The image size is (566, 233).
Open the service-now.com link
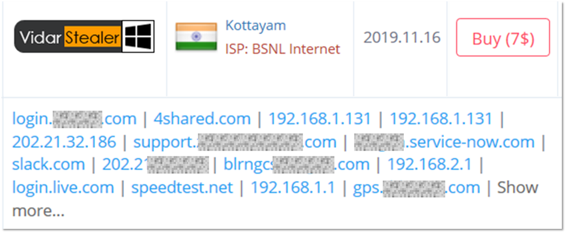coord(444,141)
